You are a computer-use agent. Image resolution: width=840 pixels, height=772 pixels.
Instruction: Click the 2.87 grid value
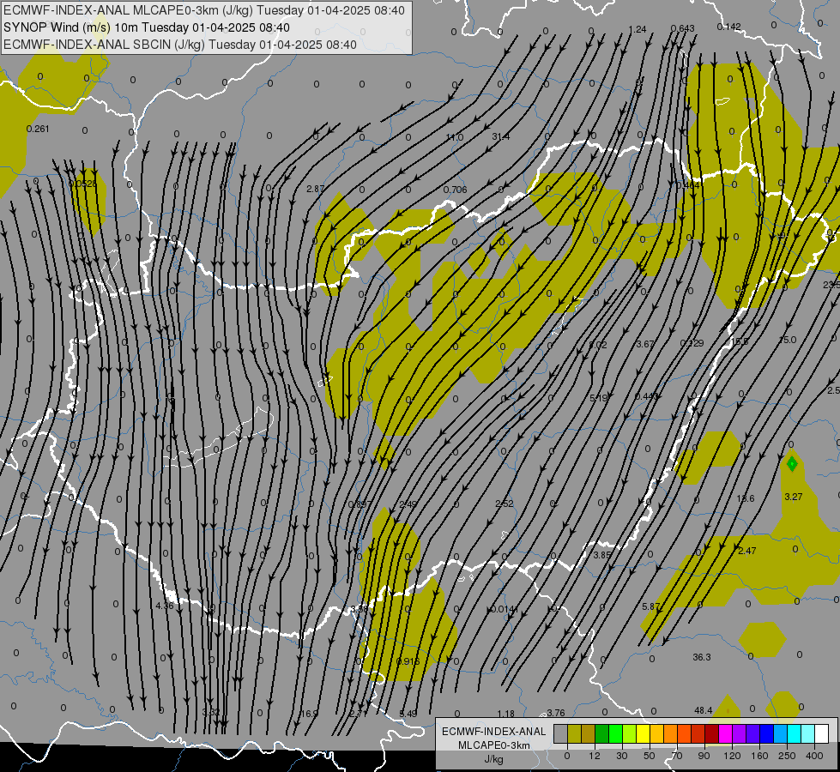click(316, 189)
